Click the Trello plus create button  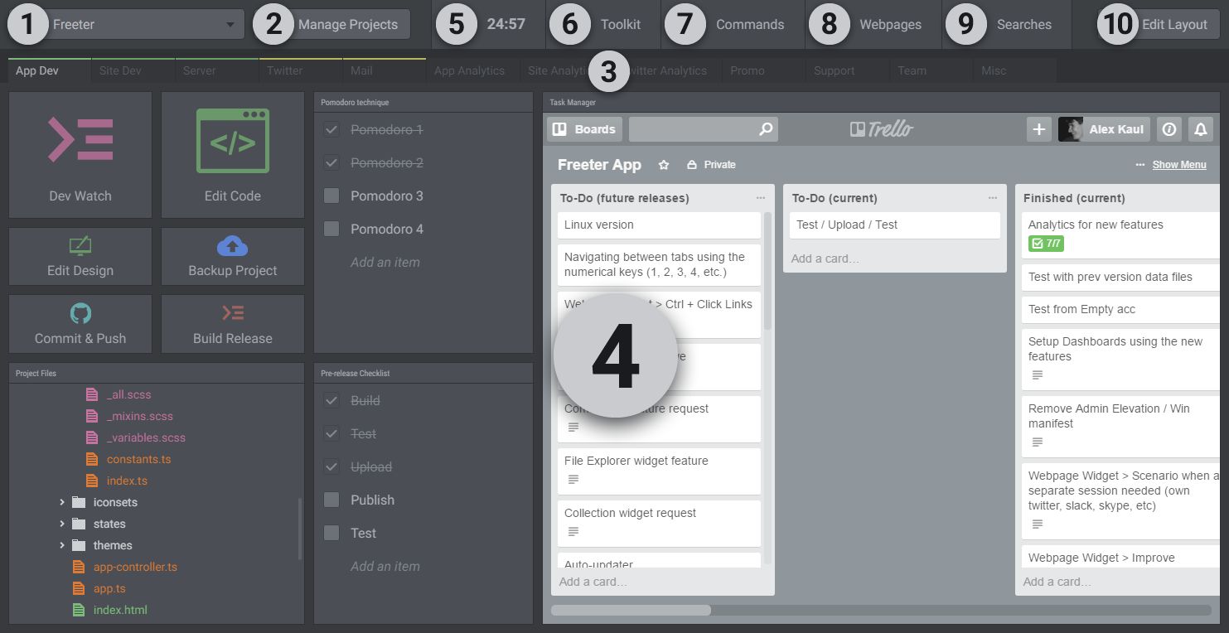(1038, 129)
